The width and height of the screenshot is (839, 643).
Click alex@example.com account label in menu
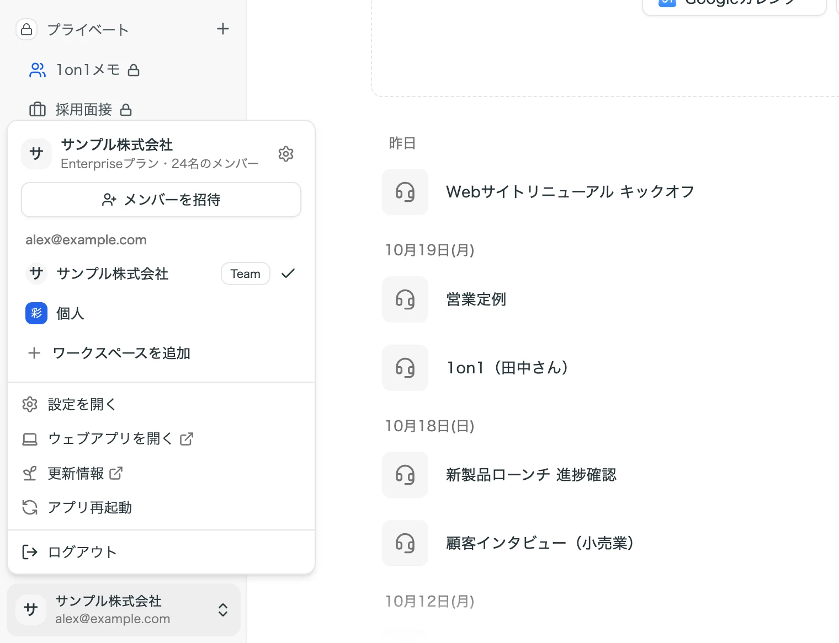click(x=86, y=240)
